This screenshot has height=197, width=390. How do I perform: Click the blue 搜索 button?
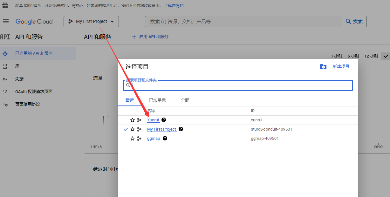click(354, 22)
